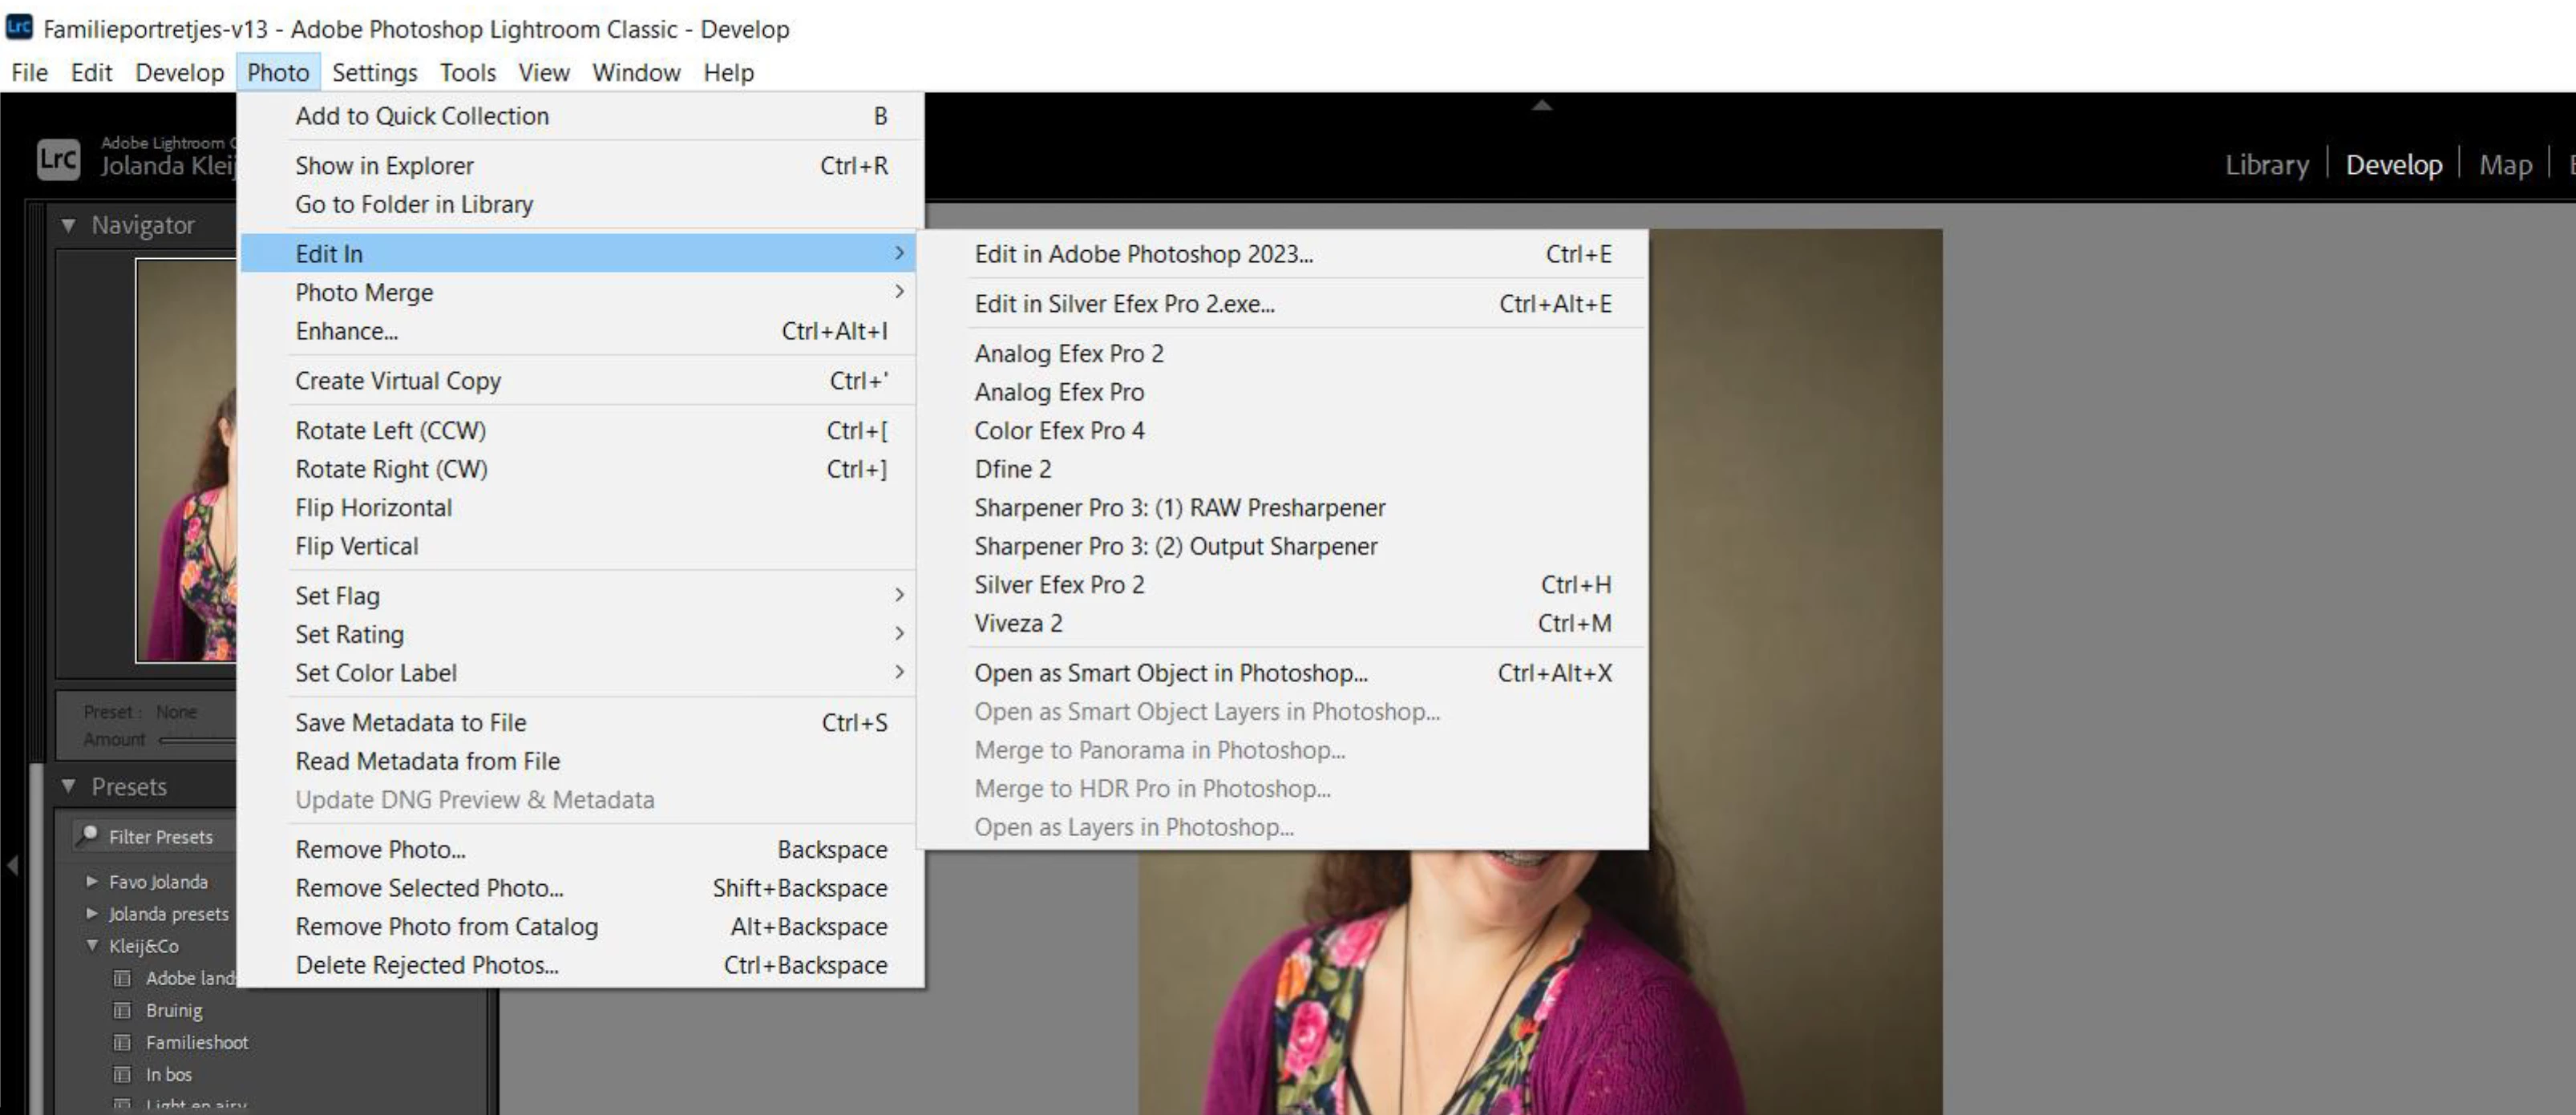Click the Familieshoot preset icon

(122, 1042)
